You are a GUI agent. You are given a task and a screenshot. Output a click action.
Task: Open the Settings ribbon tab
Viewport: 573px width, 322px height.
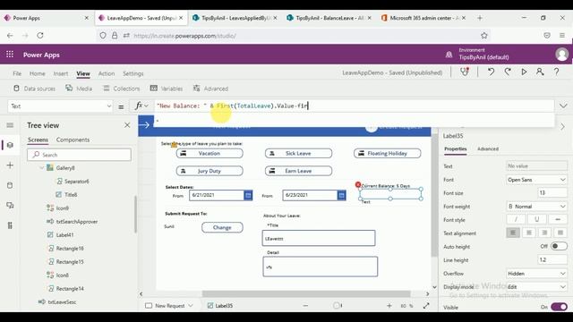(x=133, y=73)
